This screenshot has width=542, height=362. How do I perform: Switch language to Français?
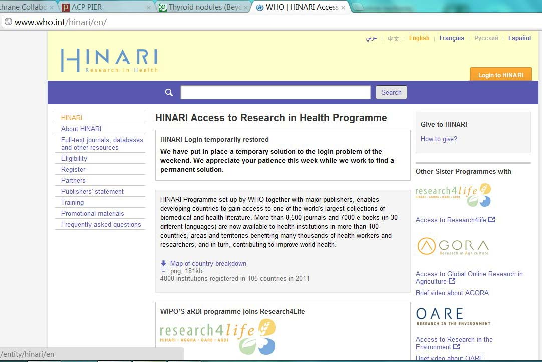452,38
